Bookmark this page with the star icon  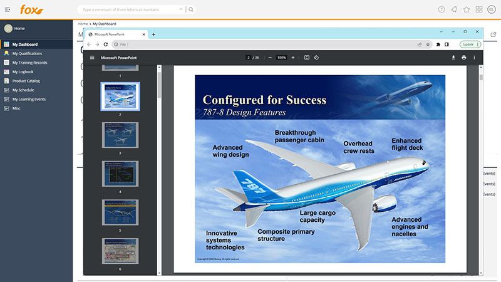pos(428,44)
